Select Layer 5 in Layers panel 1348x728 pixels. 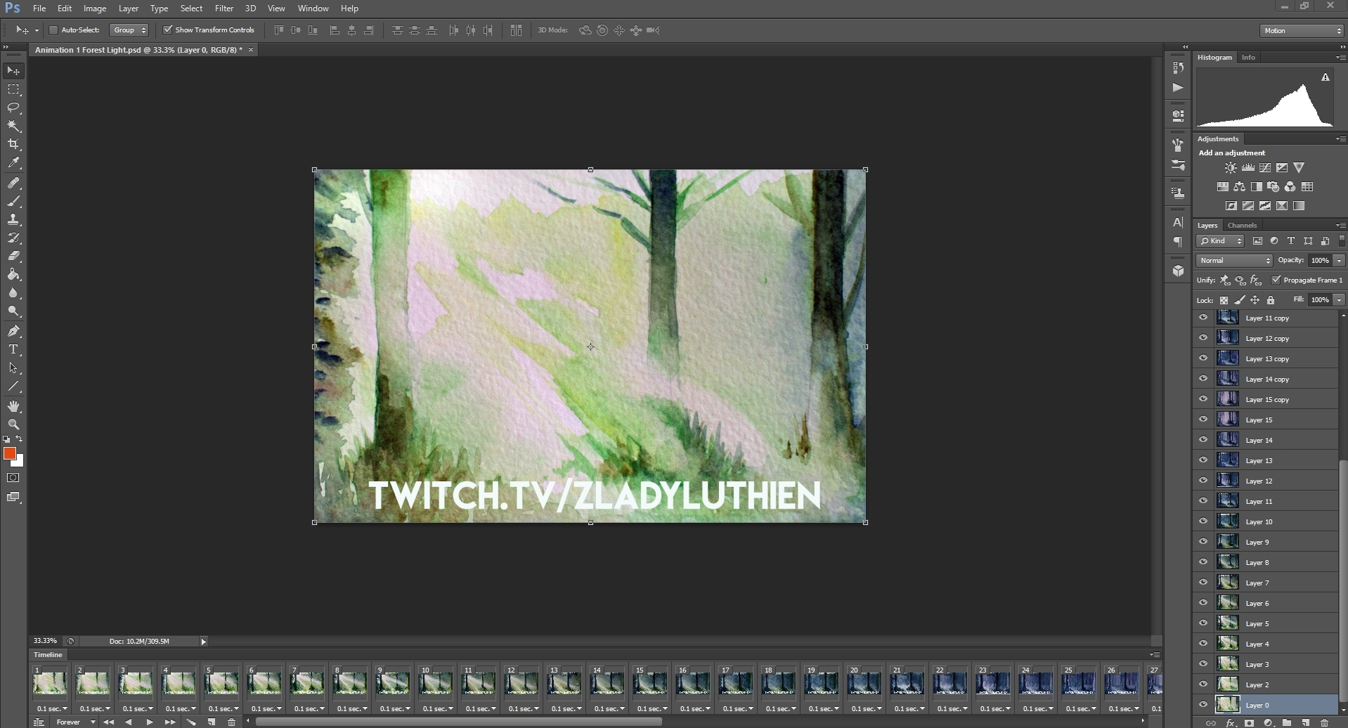click(1266, 624)
